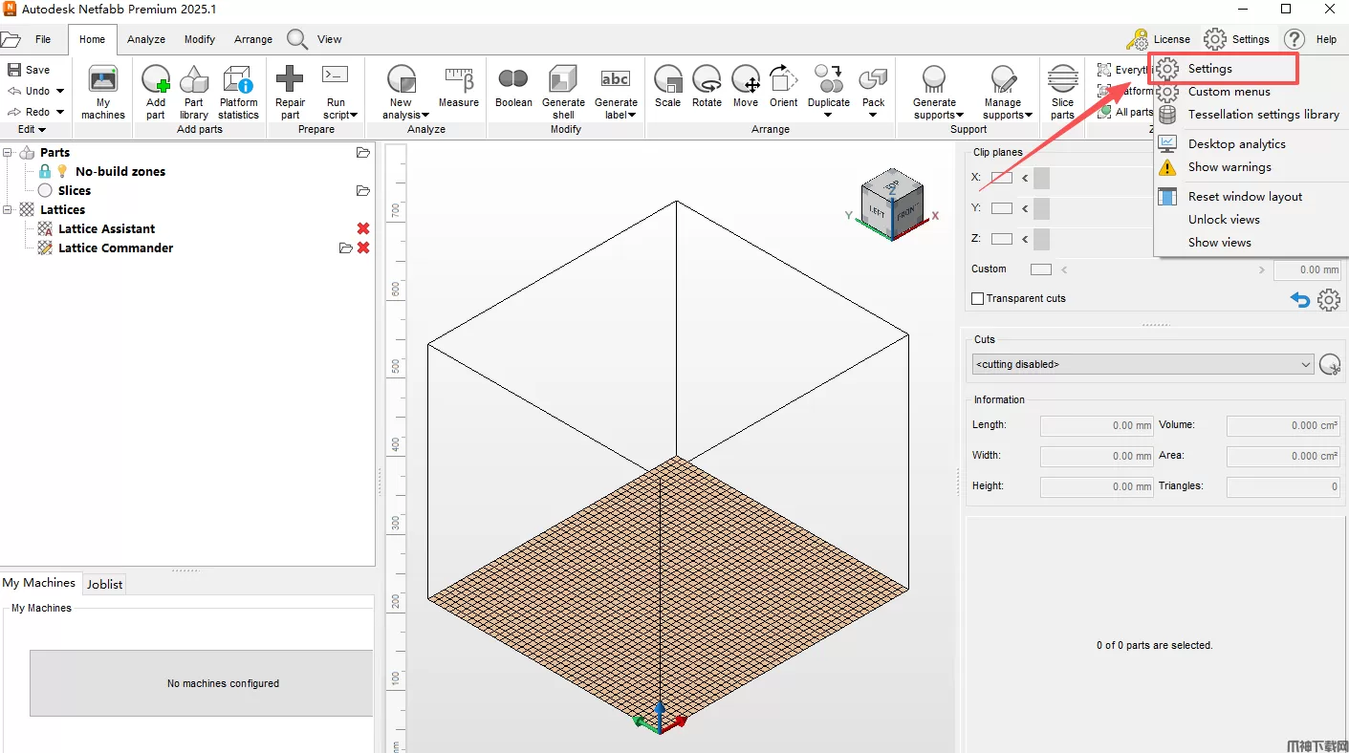Select the Rotate tool
Screen dimensions: 1349x753
(707, 80)
